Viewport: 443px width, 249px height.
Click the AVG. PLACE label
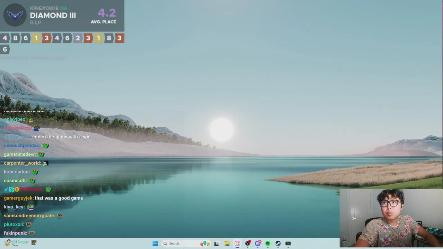[x=103, y=22]
